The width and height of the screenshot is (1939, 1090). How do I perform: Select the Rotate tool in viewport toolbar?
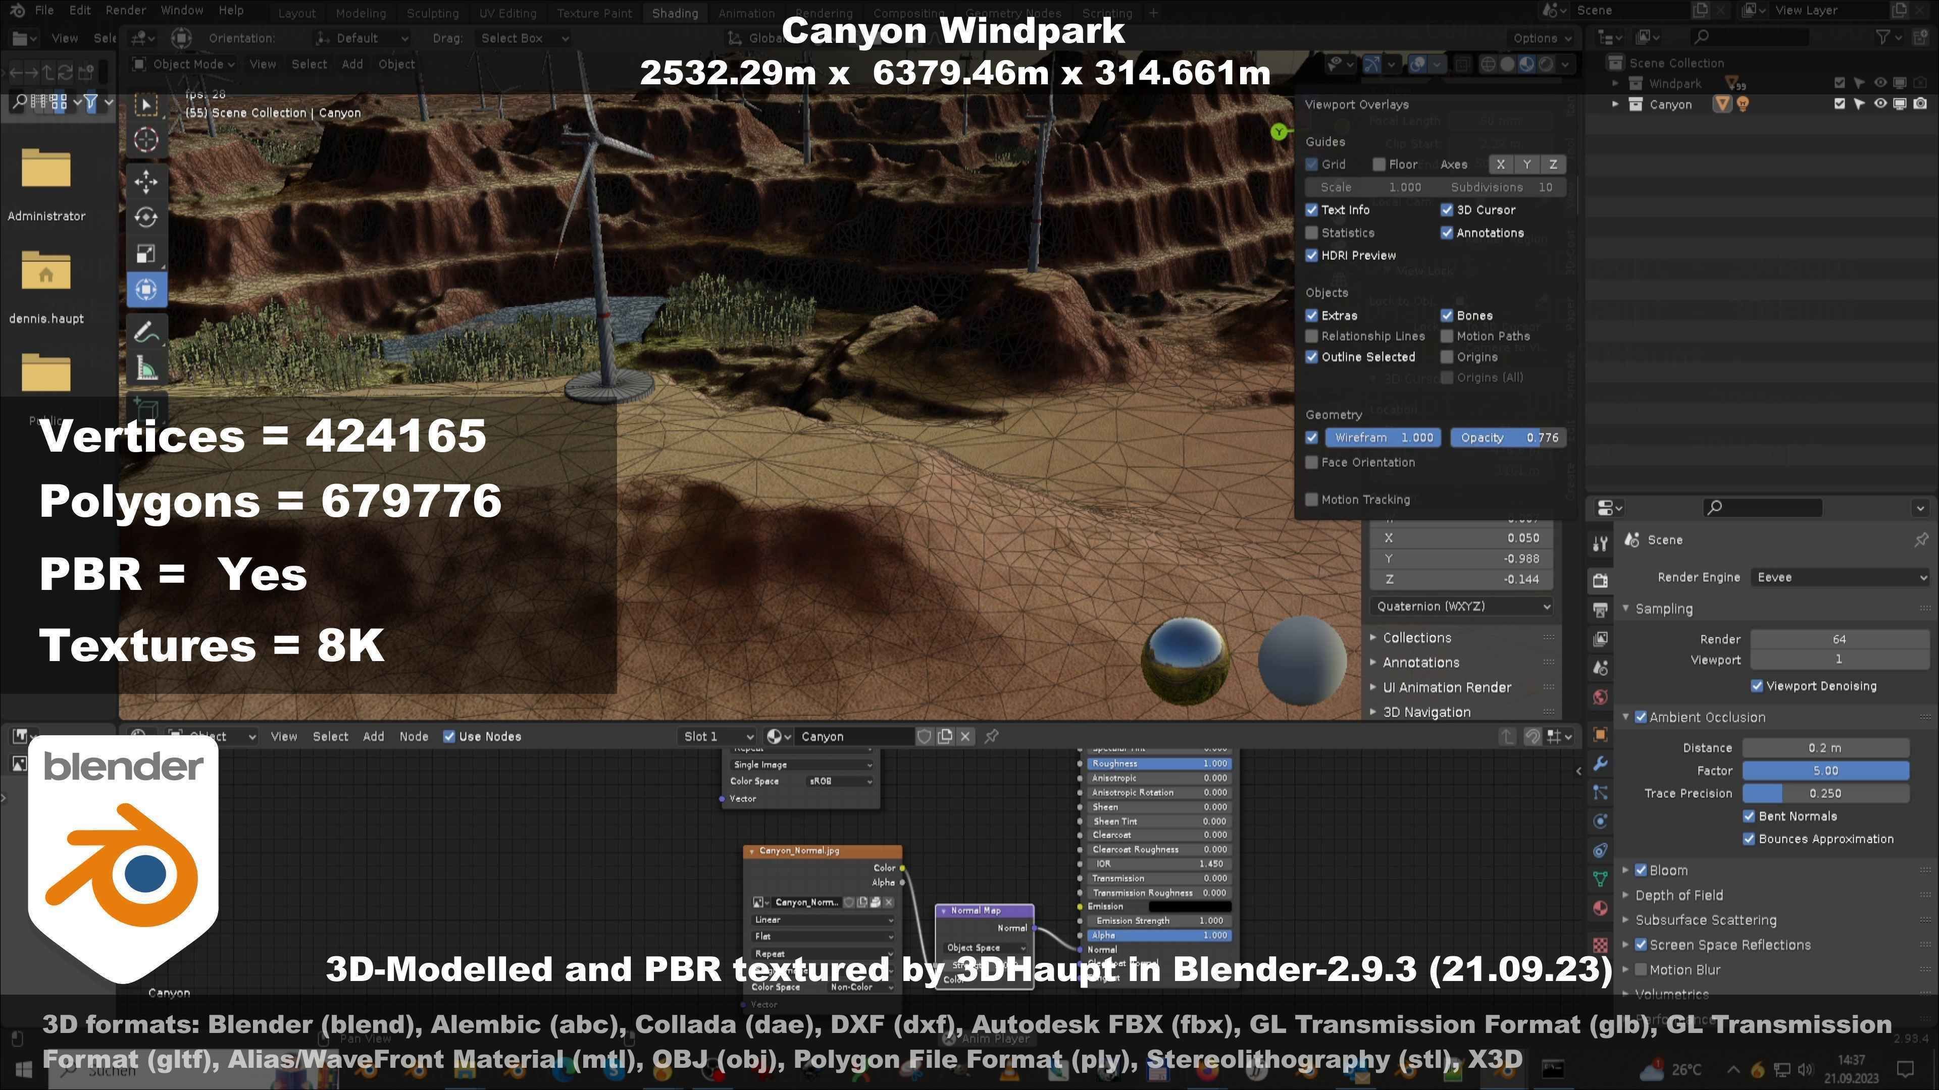(146, 217)
